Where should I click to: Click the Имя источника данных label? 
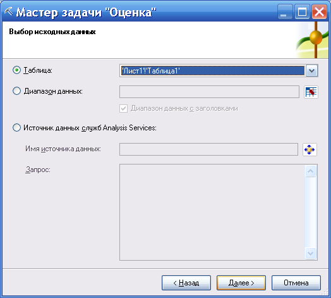[x=63, y=149]
